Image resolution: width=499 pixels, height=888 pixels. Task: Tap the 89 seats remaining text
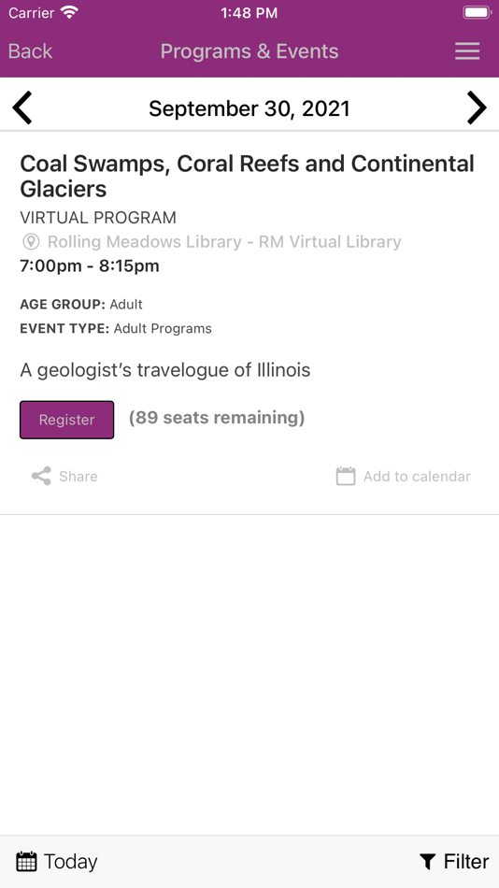pyautogui.click(x=217, y=418)
